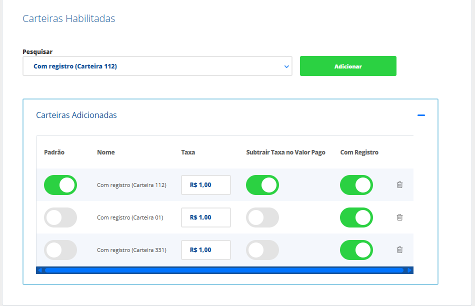Viewport: 475px width, 306px height.
Task: Collapse the Carteiras Adicionadas panel with minus icon
Action: 421,115
